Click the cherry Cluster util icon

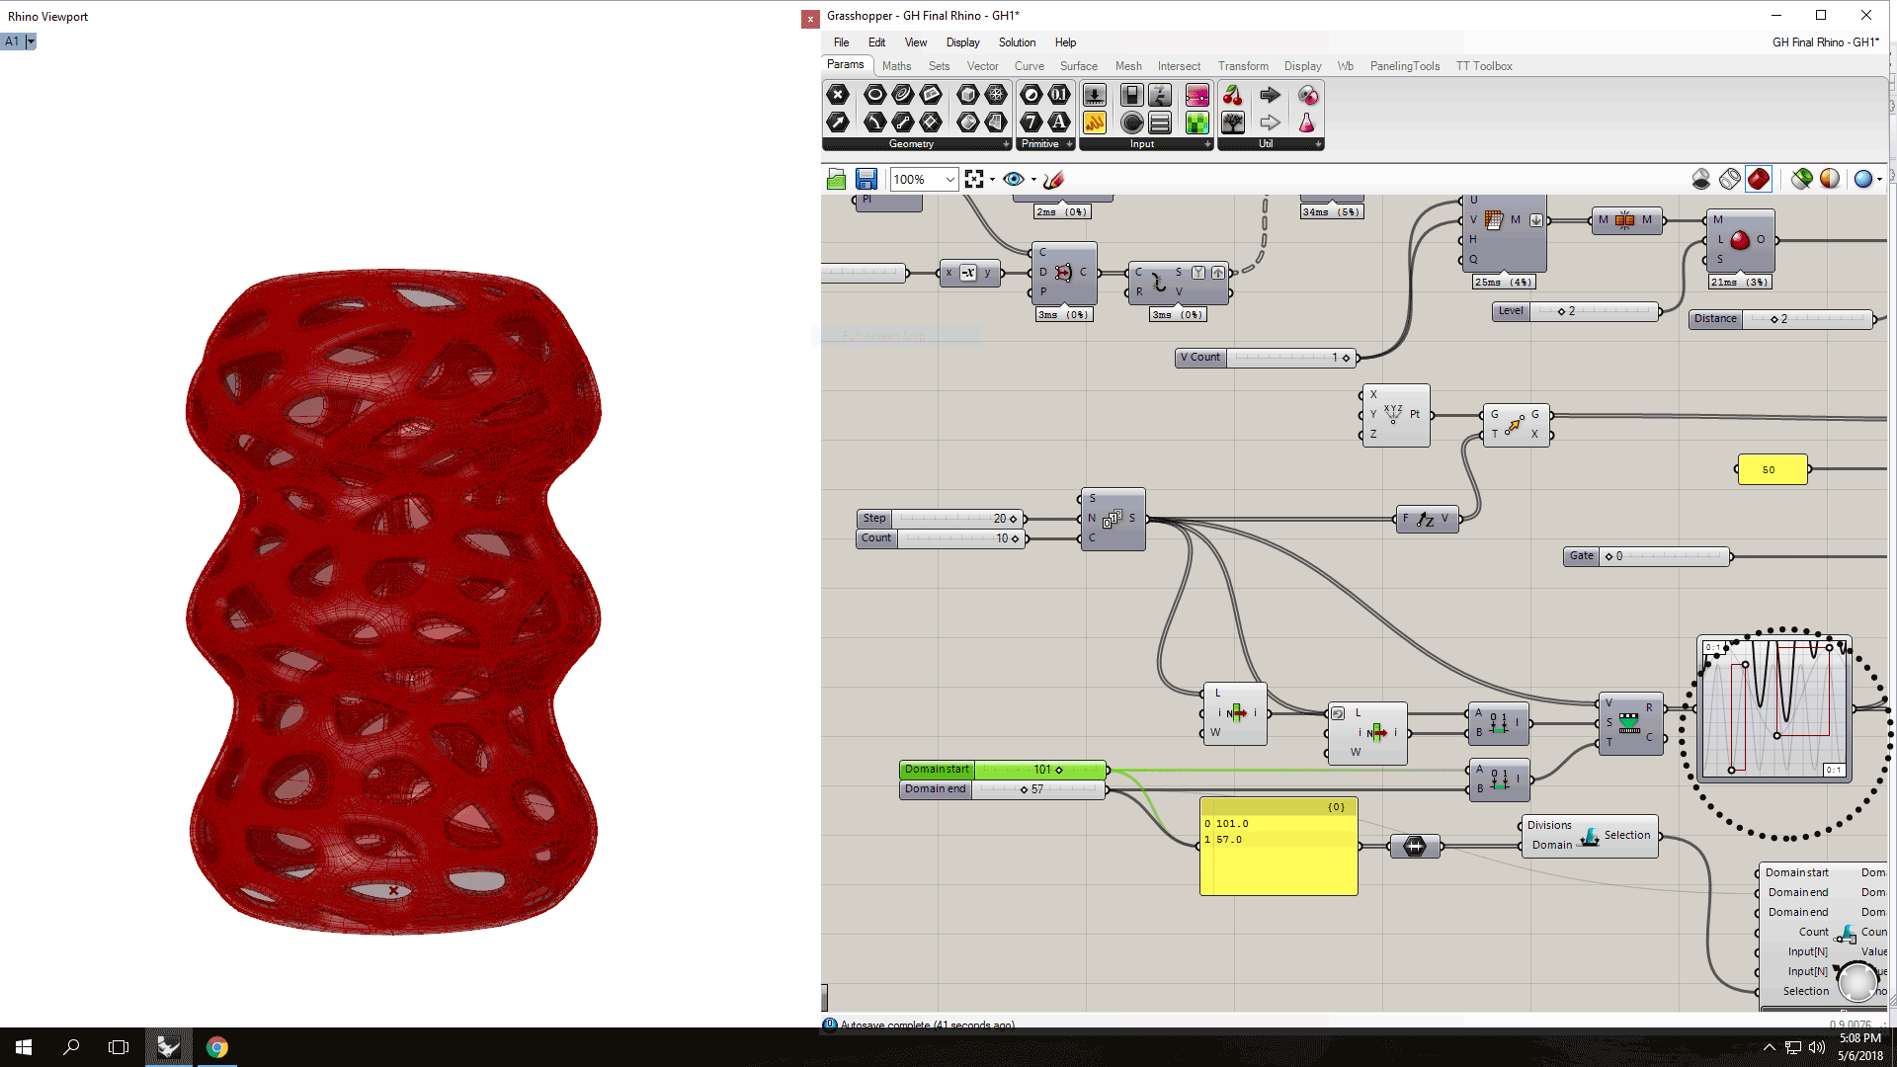[1232, 95]
